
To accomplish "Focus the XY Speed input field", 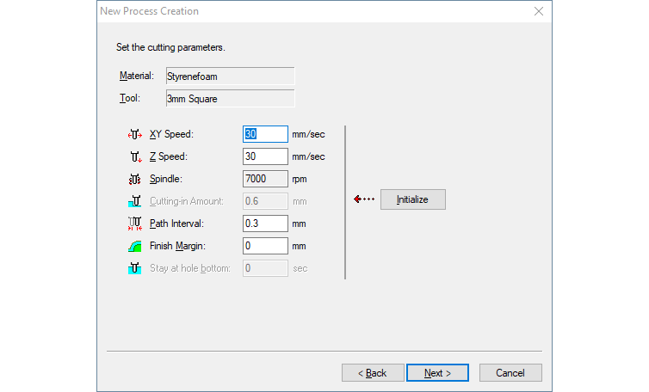I will (x=265, y=134).
